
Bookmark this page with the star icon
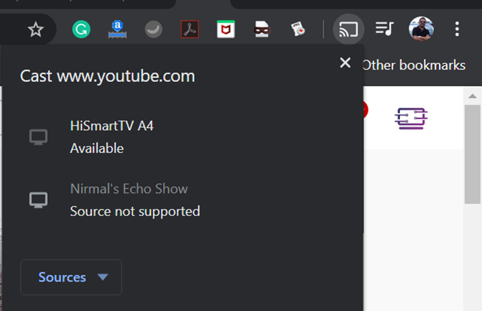click(x=35, y=29)
